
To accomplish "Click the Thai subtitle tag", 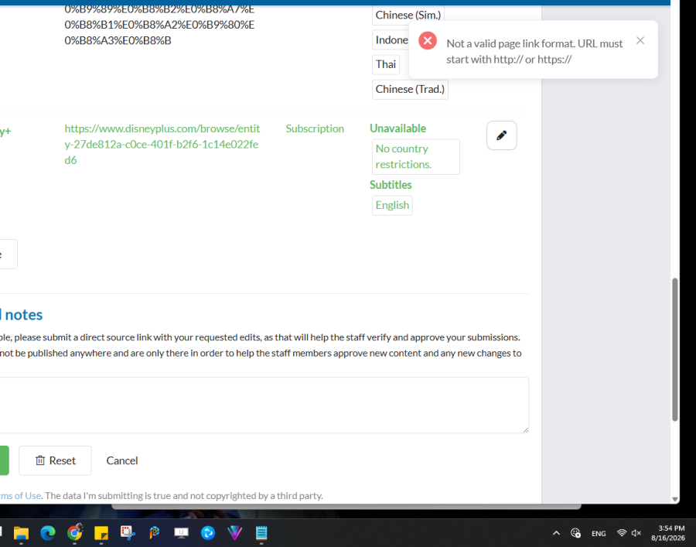I will click(385, 64).
